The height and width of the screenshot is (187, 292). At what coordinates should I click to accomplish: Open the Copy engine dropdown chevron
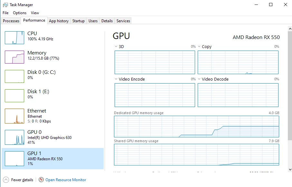(199, 46)
